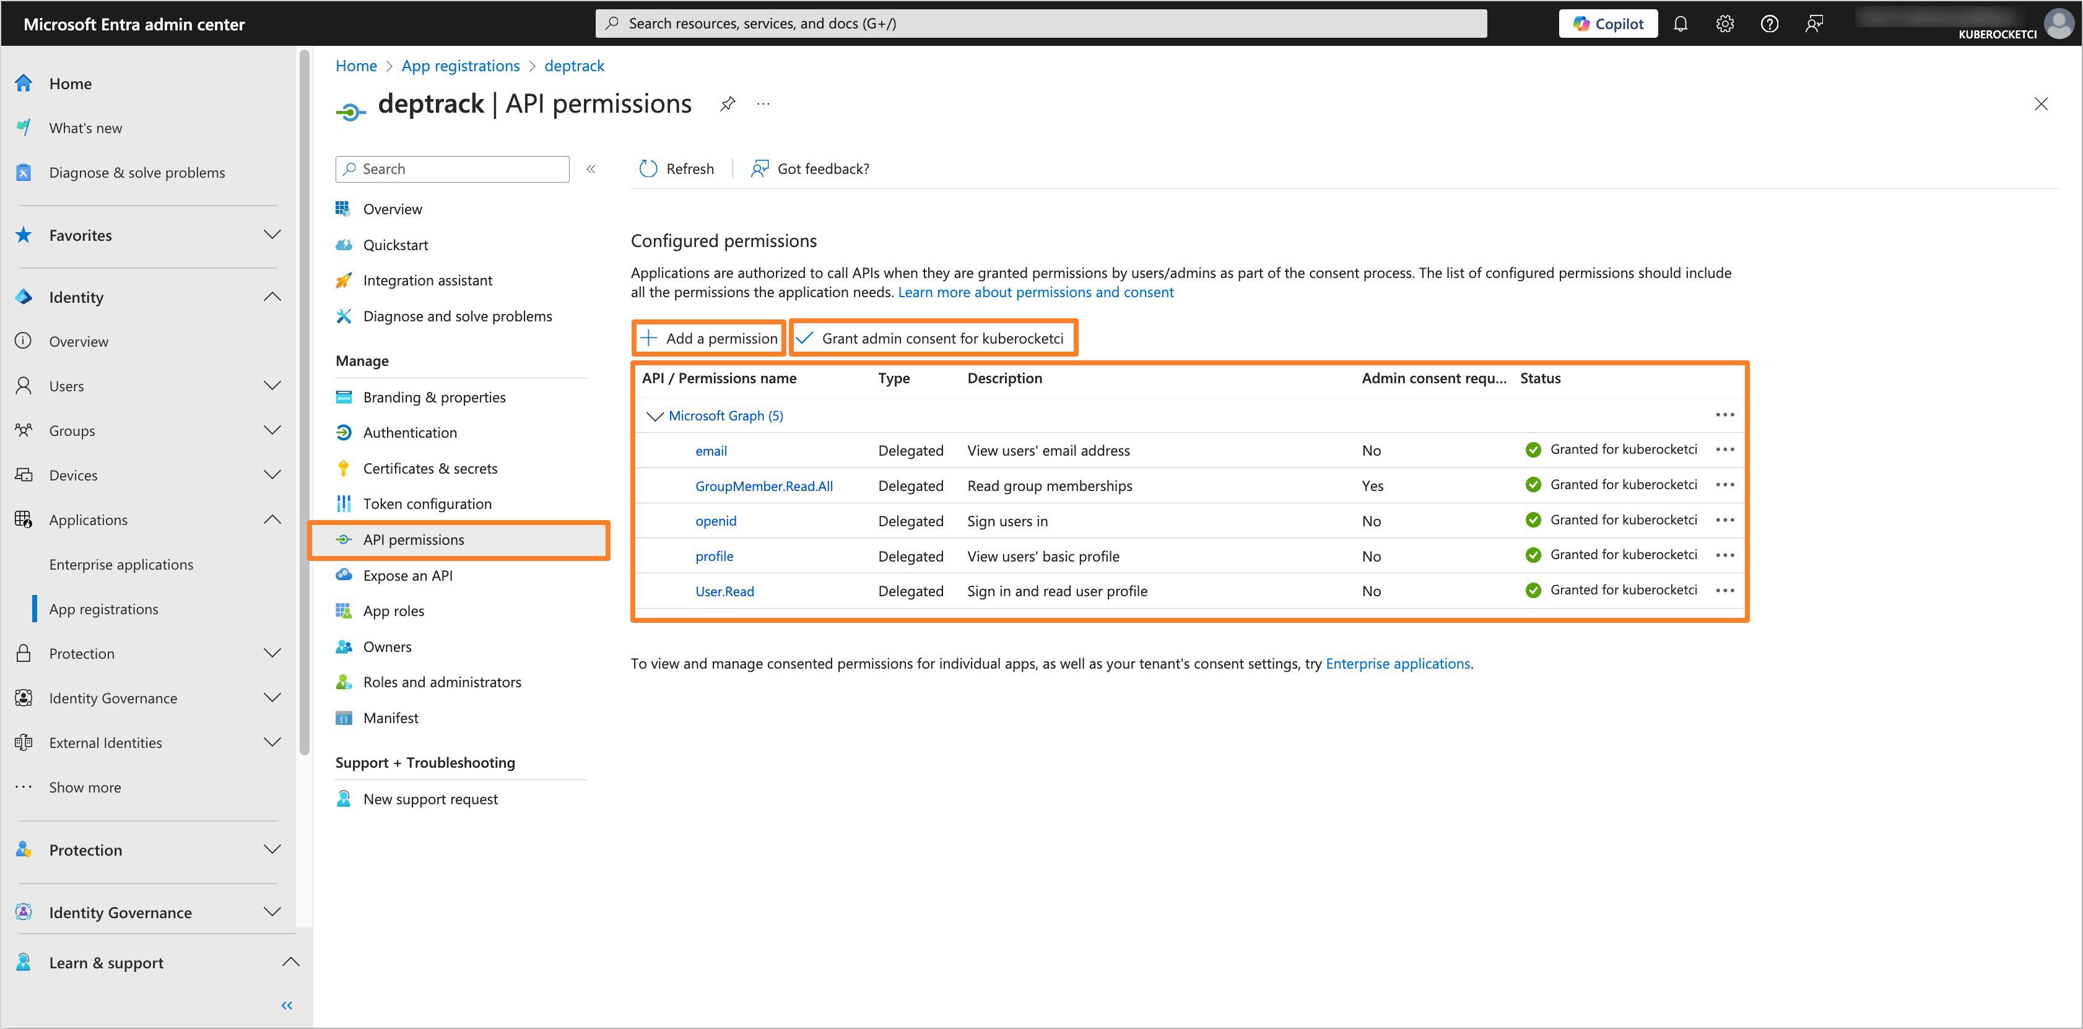Image resolution: width=2083 pixels, height=1029 pixels.
Task: Open more actions next to the page title
Action: [762, 103]
